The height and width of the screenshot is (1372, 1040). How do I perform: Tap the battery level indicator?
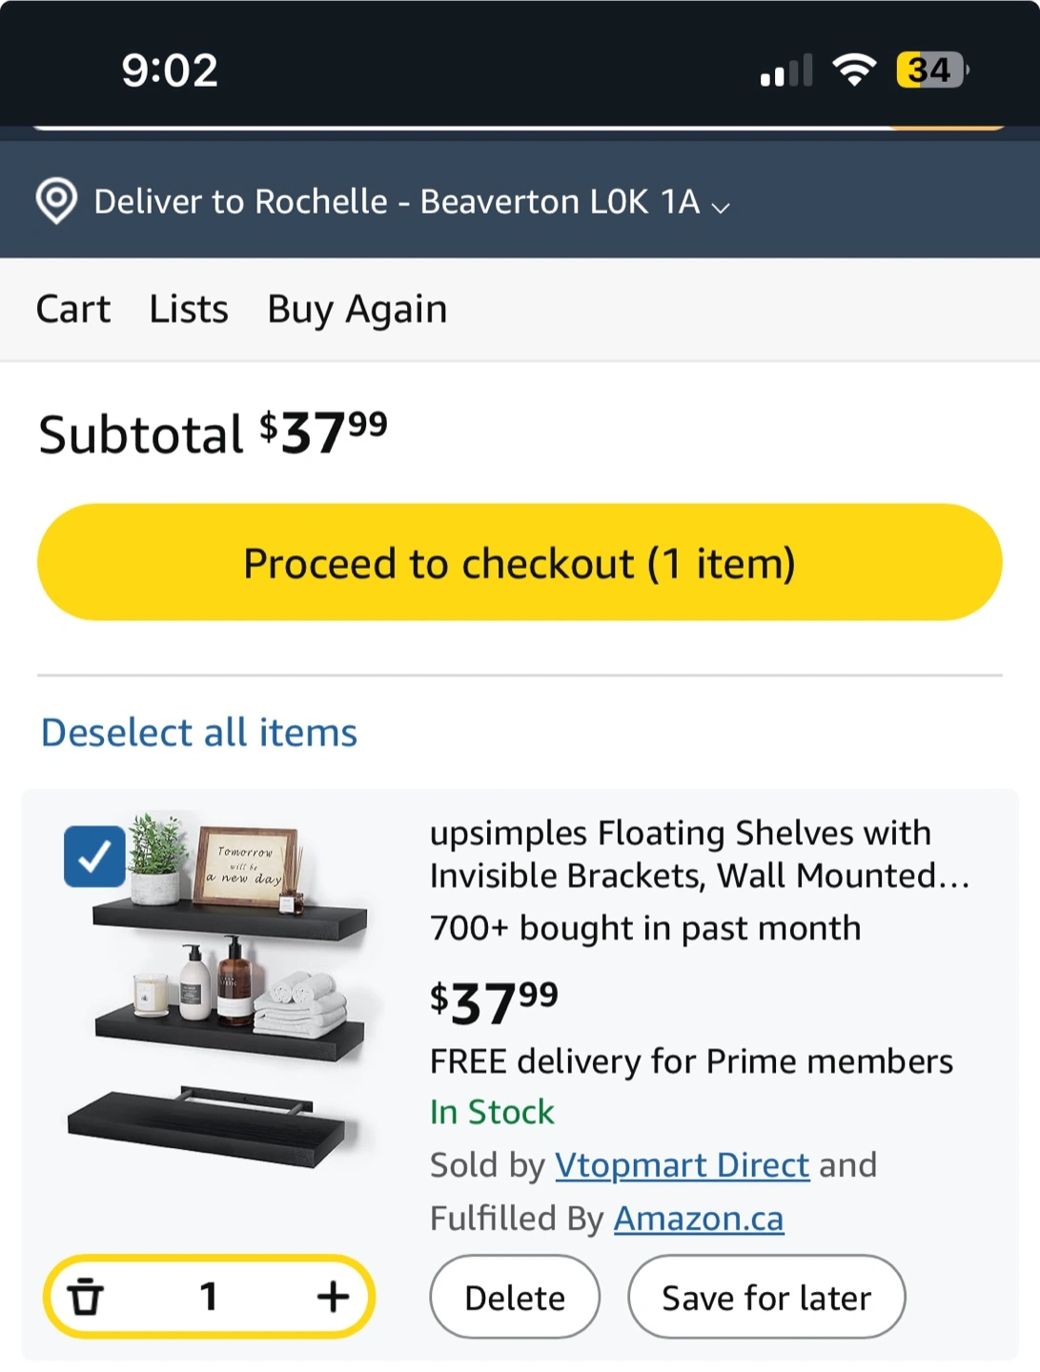932,70
